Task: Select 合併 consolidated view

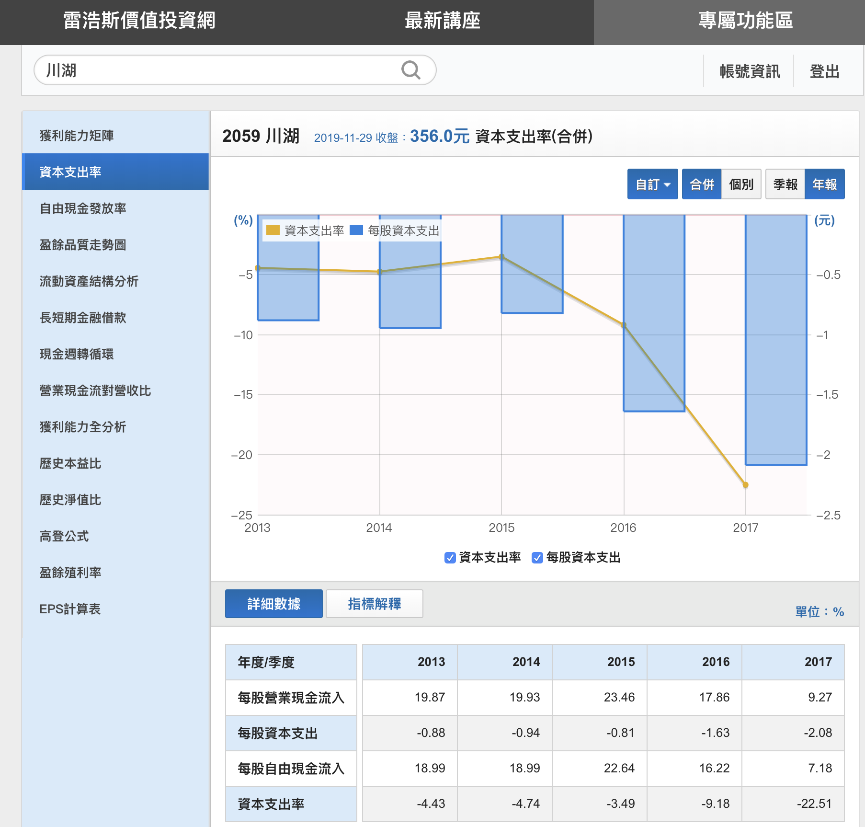Action: [x=702, y=184]
